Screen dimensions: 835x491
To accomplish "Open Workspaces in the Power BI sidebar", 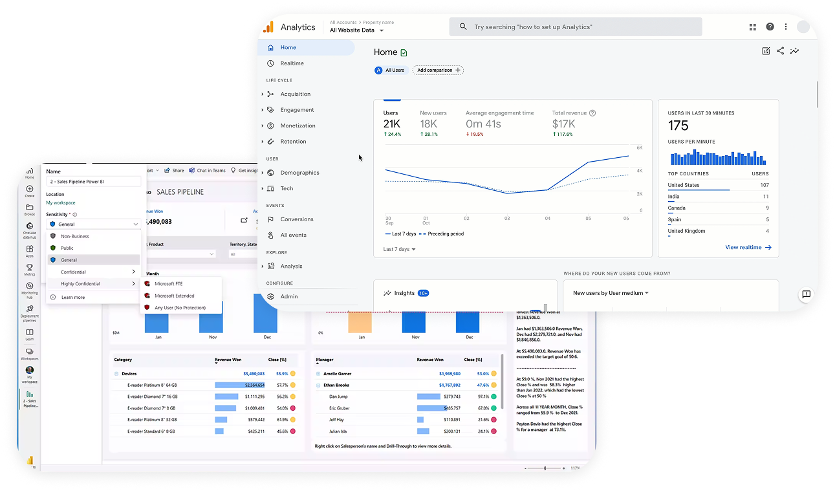I will pos(30,353).
